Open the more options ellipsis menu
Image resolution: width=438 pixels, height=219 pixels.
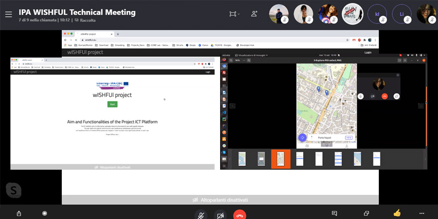422,214
